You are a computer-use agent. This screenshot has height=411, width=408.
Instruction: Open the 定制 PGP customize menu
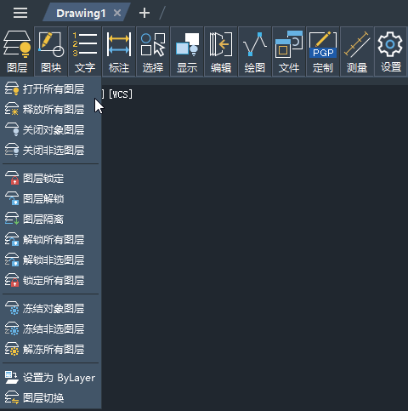pyautogui.click(x=323, y=51)
